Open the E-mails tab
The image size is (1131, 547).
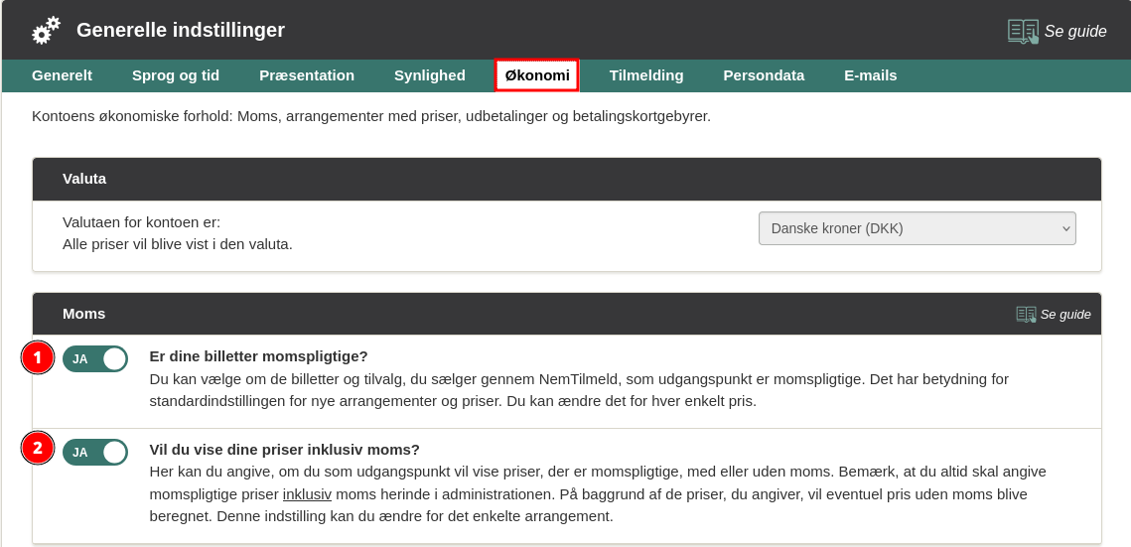point(870,75)
